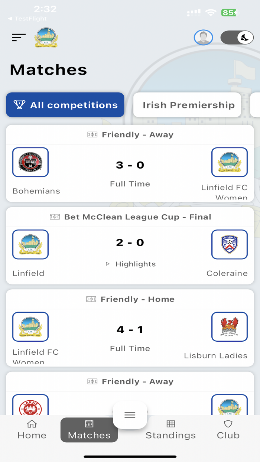
Task: Switch to the All competitions filter
Action: pyautogui.click(x=65, y=105)
